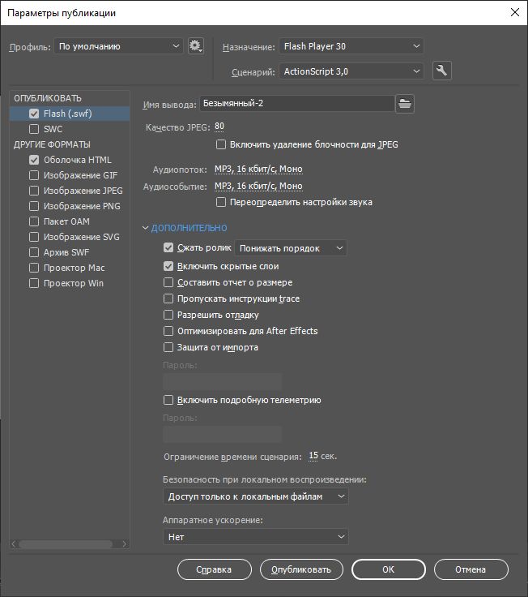Image resolution: width=528 pixels, height=597 pixels.
Task: Enable the SWC publish checkbox
Action: pyautogui.click(x=34, y=129)
